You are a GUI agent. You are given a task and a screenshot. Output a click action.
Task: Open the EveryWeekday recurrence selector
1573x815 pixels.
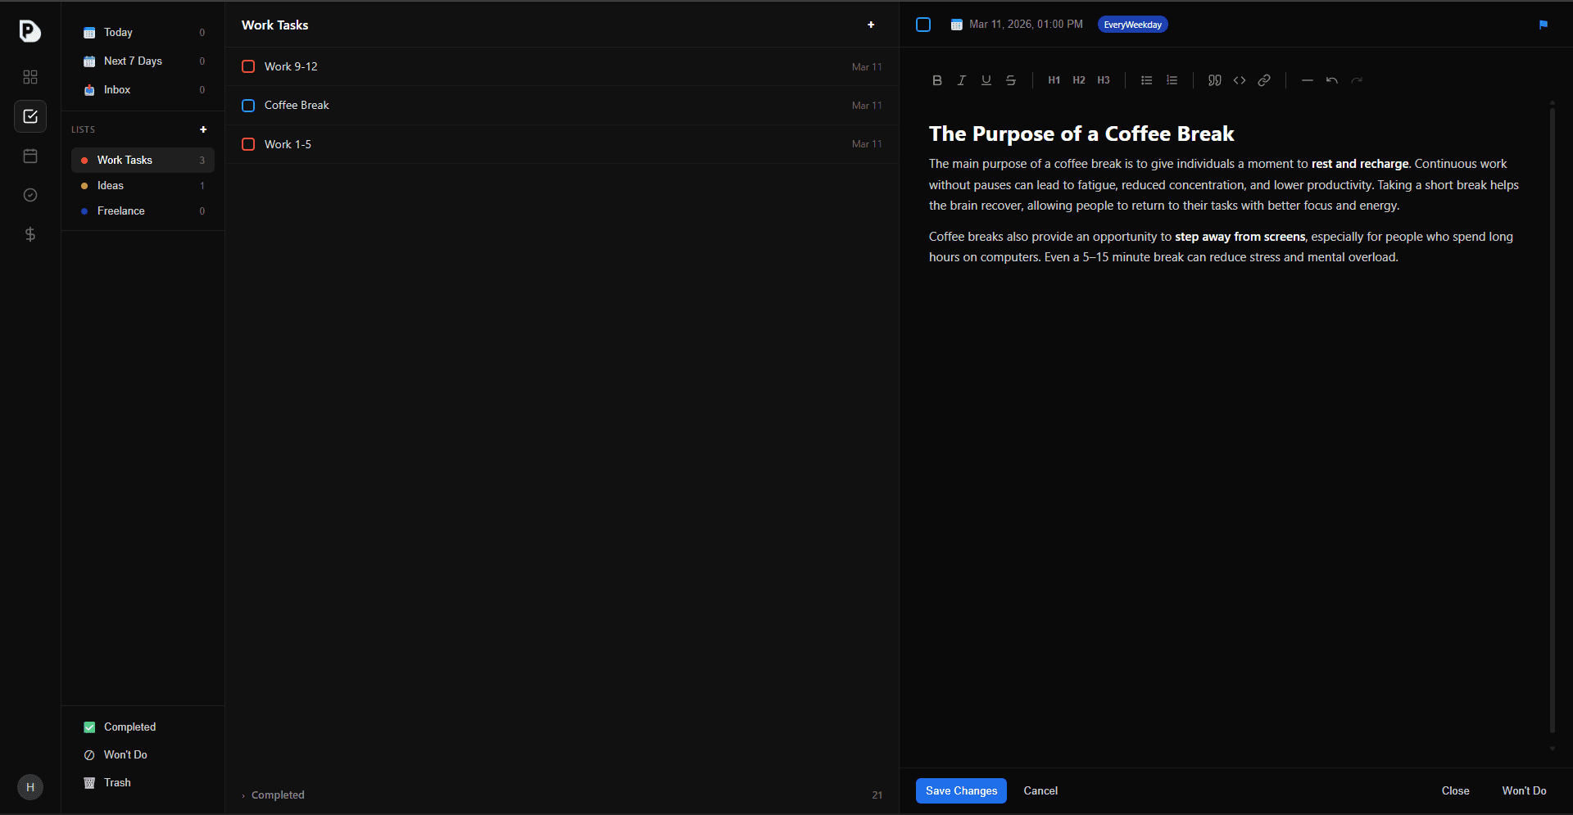click(x=1132, y=25)
